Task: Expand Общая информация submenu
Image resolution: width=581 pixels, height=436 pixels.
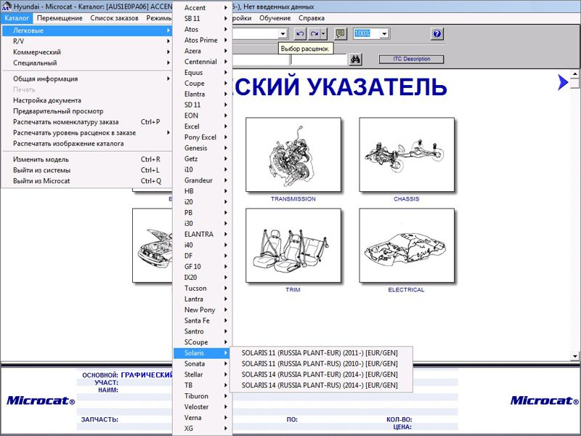Action: 87,78
